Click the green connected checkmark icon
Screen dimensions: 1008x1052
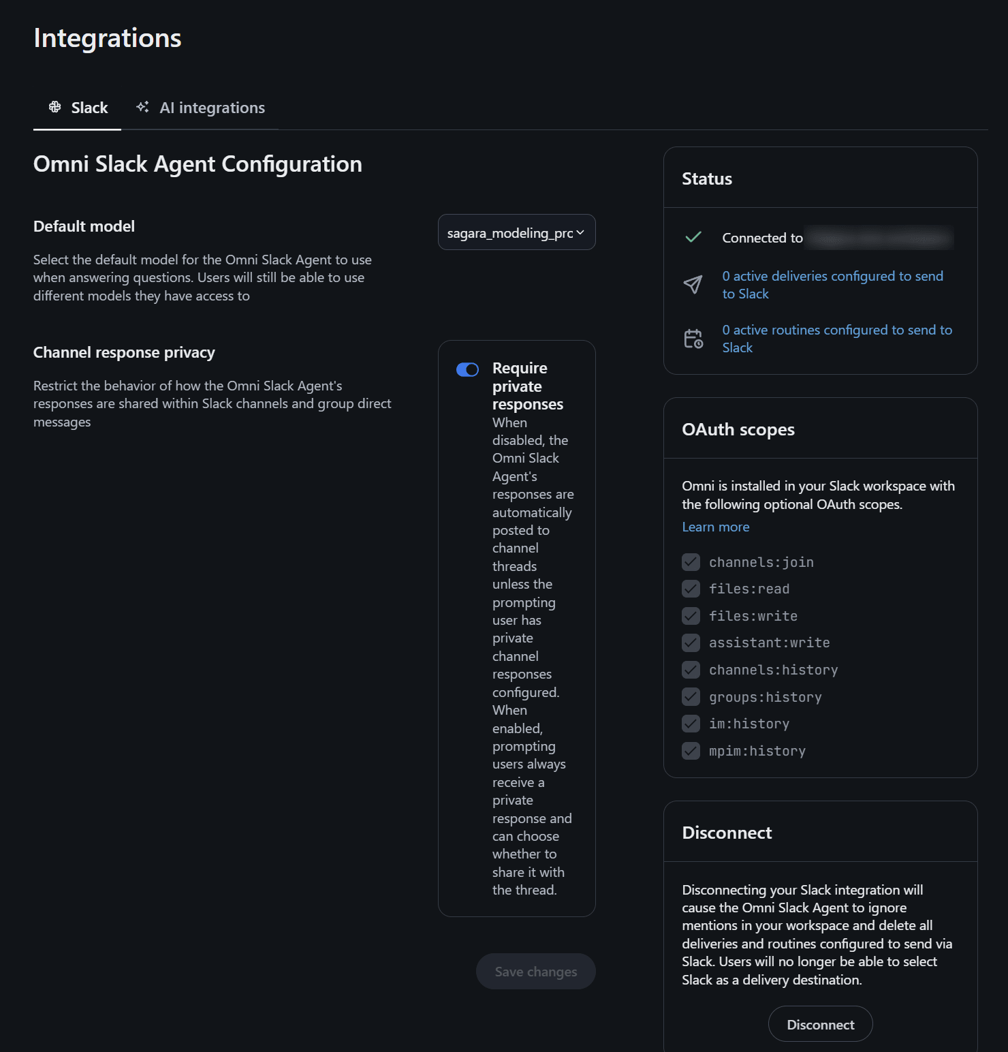coord(693,237)
